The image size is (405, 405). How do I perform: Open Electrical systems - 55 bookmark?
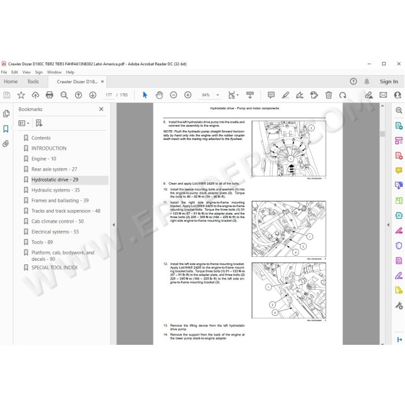click(55, 231)
